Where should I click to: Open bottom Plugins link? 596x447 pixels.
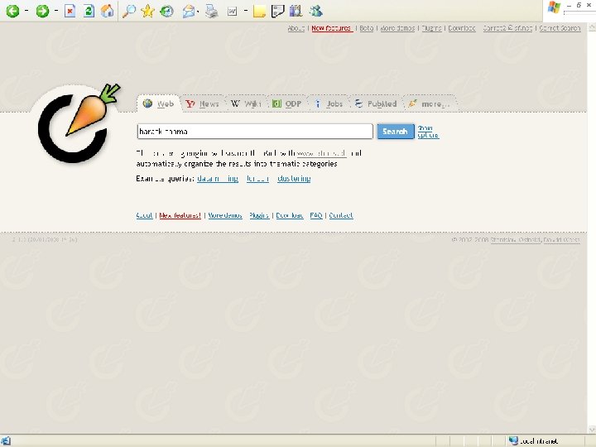[259, 215]
